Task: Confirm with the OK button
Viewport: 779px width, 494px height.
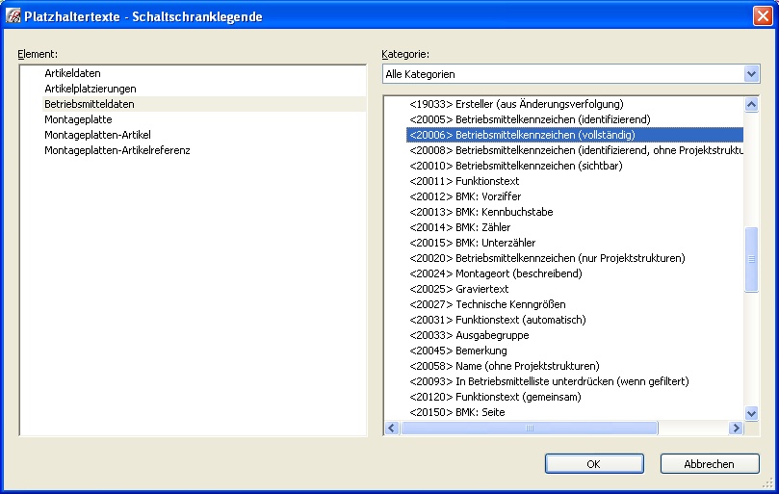Action: tap(594, 464)
